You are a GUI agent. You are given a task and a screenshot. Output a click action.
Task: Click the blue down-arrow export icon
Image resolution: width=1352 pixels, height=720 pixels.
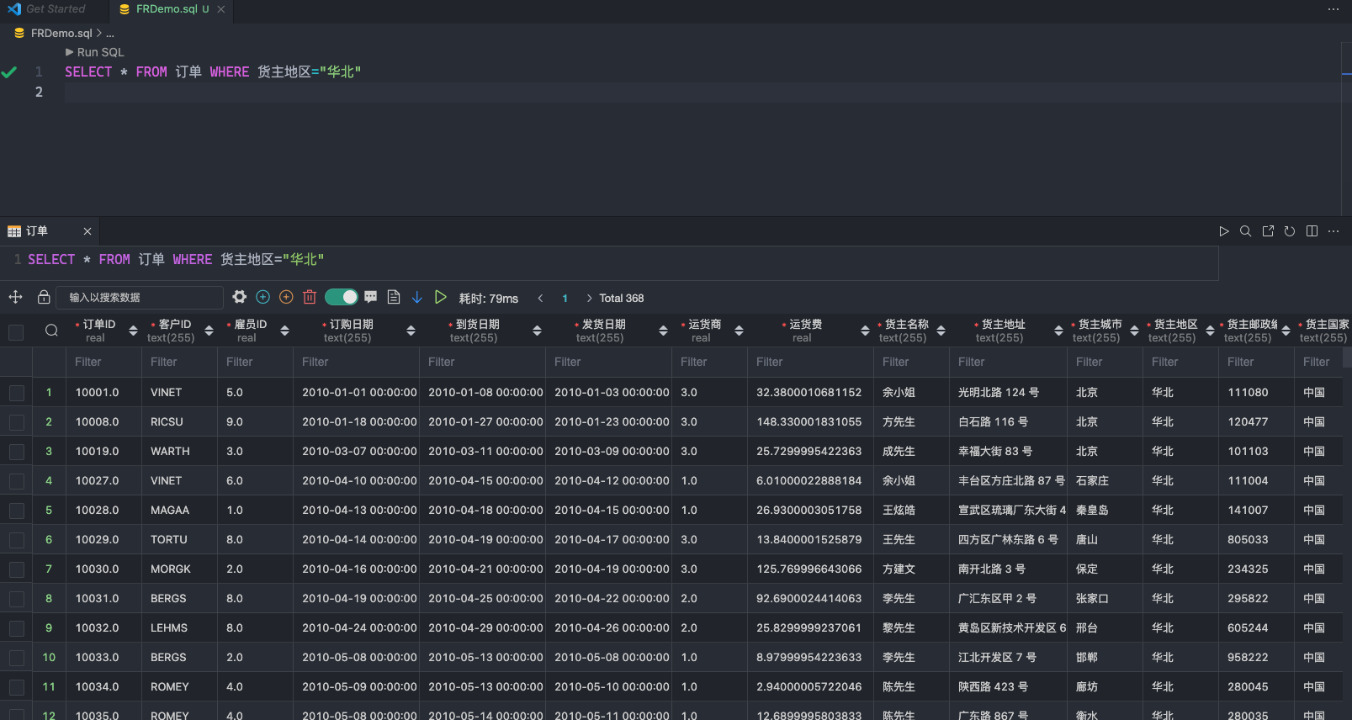point(416,297)
